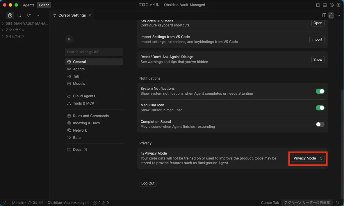Open the Privacy Mode dropdown
The height and width of the screenshot is (206, 344).
point(307,158)
